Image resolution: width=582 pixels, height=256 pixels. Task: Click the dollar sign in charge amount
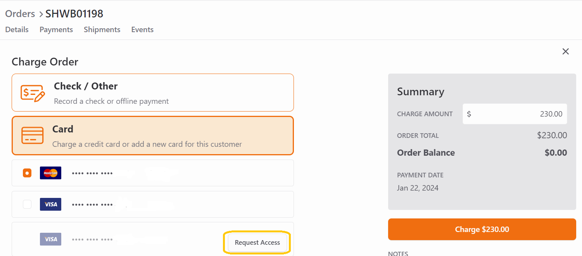469,114
